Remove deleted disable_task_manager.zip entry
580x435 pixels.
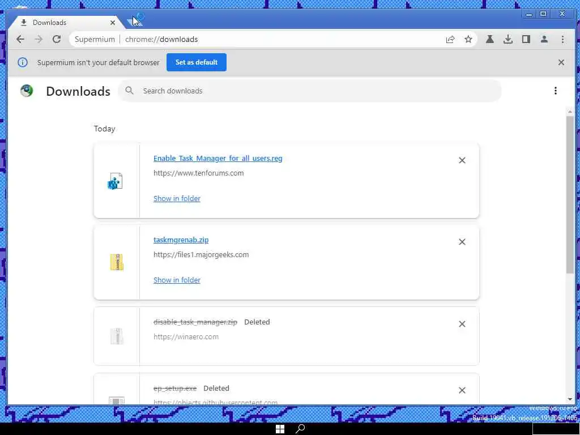pyautogui.click(x=462, y=324)
